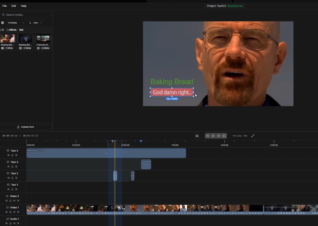The image size is (318, 226).
Task: Click the effects icon on Text 4 track
Action: coord(16,155)
